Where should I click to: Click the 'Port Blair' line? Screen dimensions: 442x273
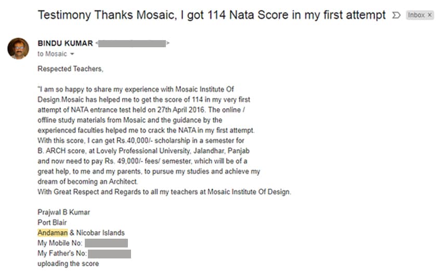click(52, 223)
